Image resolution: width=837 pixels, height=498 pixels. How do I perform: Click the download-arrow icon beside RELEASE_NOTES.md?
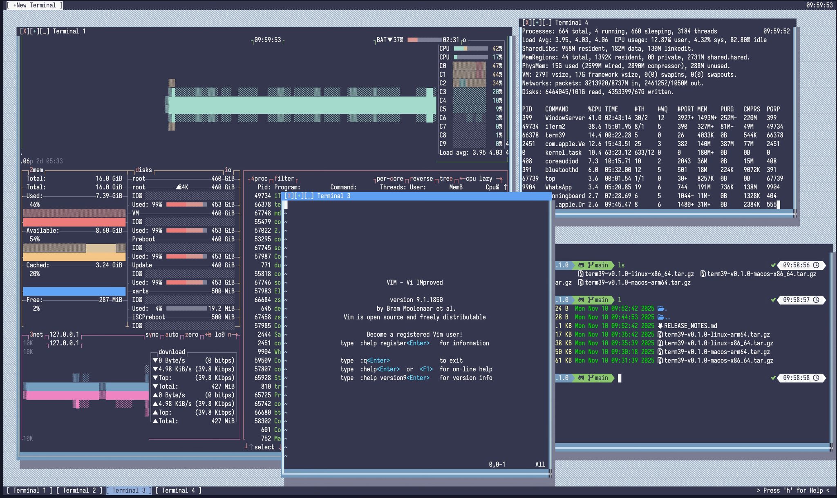click(660, 326)
